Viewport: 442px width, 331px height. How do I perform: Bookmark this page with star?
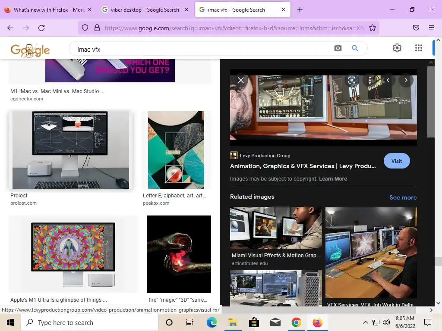coord(373,28)
